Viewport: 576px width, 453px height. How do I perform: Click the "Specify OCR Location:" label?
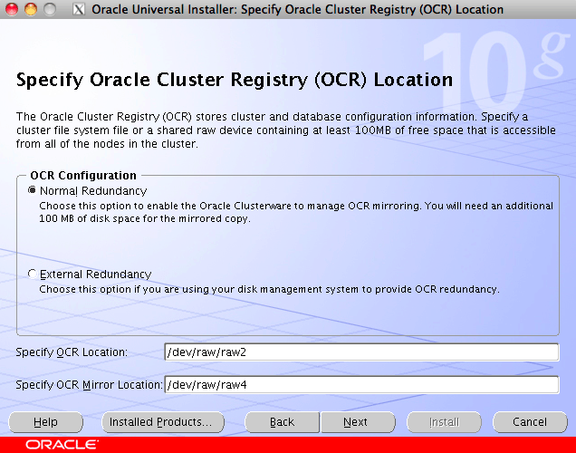pos(72,352)
